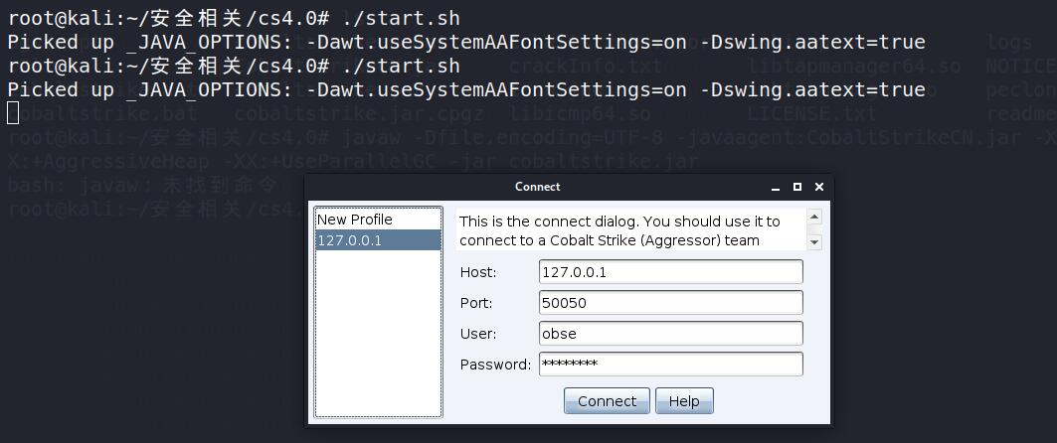The image size is (1057, 443).
Task: Maximize the Connect dialog window
Action: tap(797, 187)
